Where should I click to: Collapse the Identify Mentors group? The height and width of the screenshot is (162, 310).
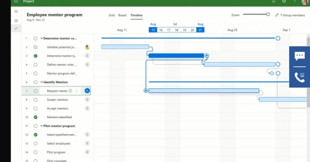[x=42, y=82]
